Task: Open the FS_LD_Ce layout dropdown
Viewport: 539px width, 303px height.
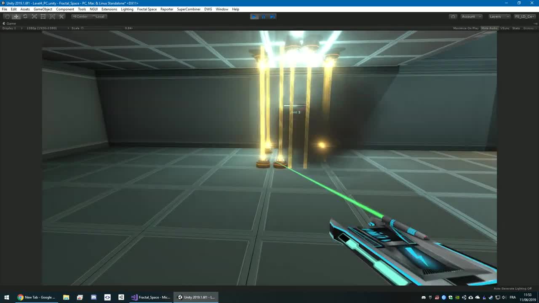Action: [x=525, y=16]
